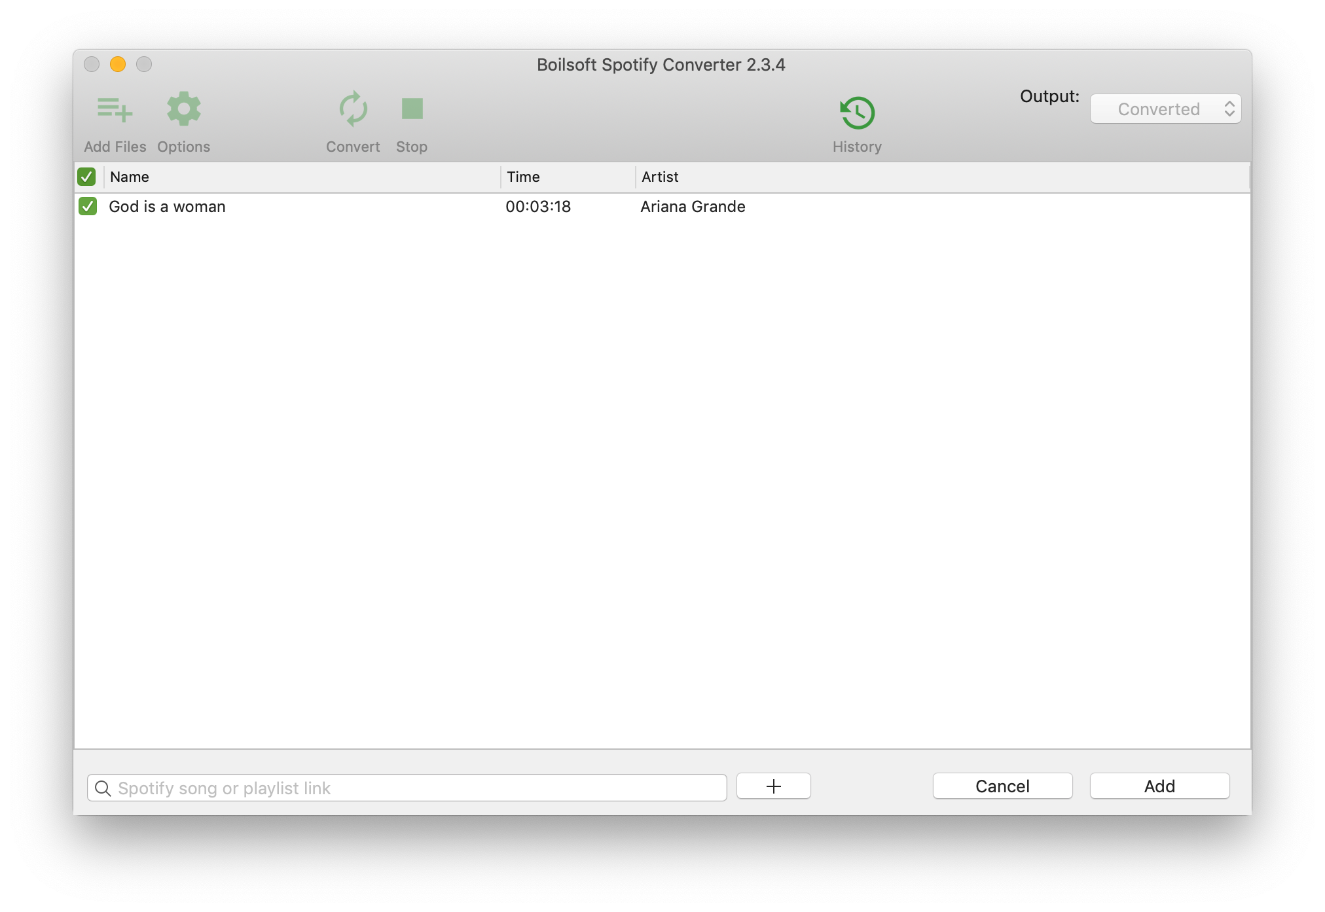This screenshot has width=1325, height=912.
Task: Toggle the select-all checkbox in header
Action: coord(86,177)
